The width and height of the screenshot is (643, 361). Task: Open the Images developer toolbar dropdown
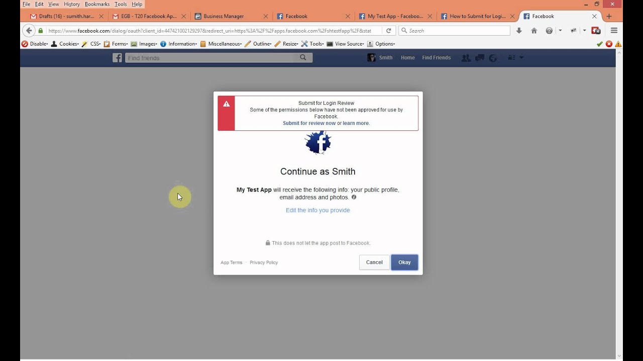coord(144,44)
